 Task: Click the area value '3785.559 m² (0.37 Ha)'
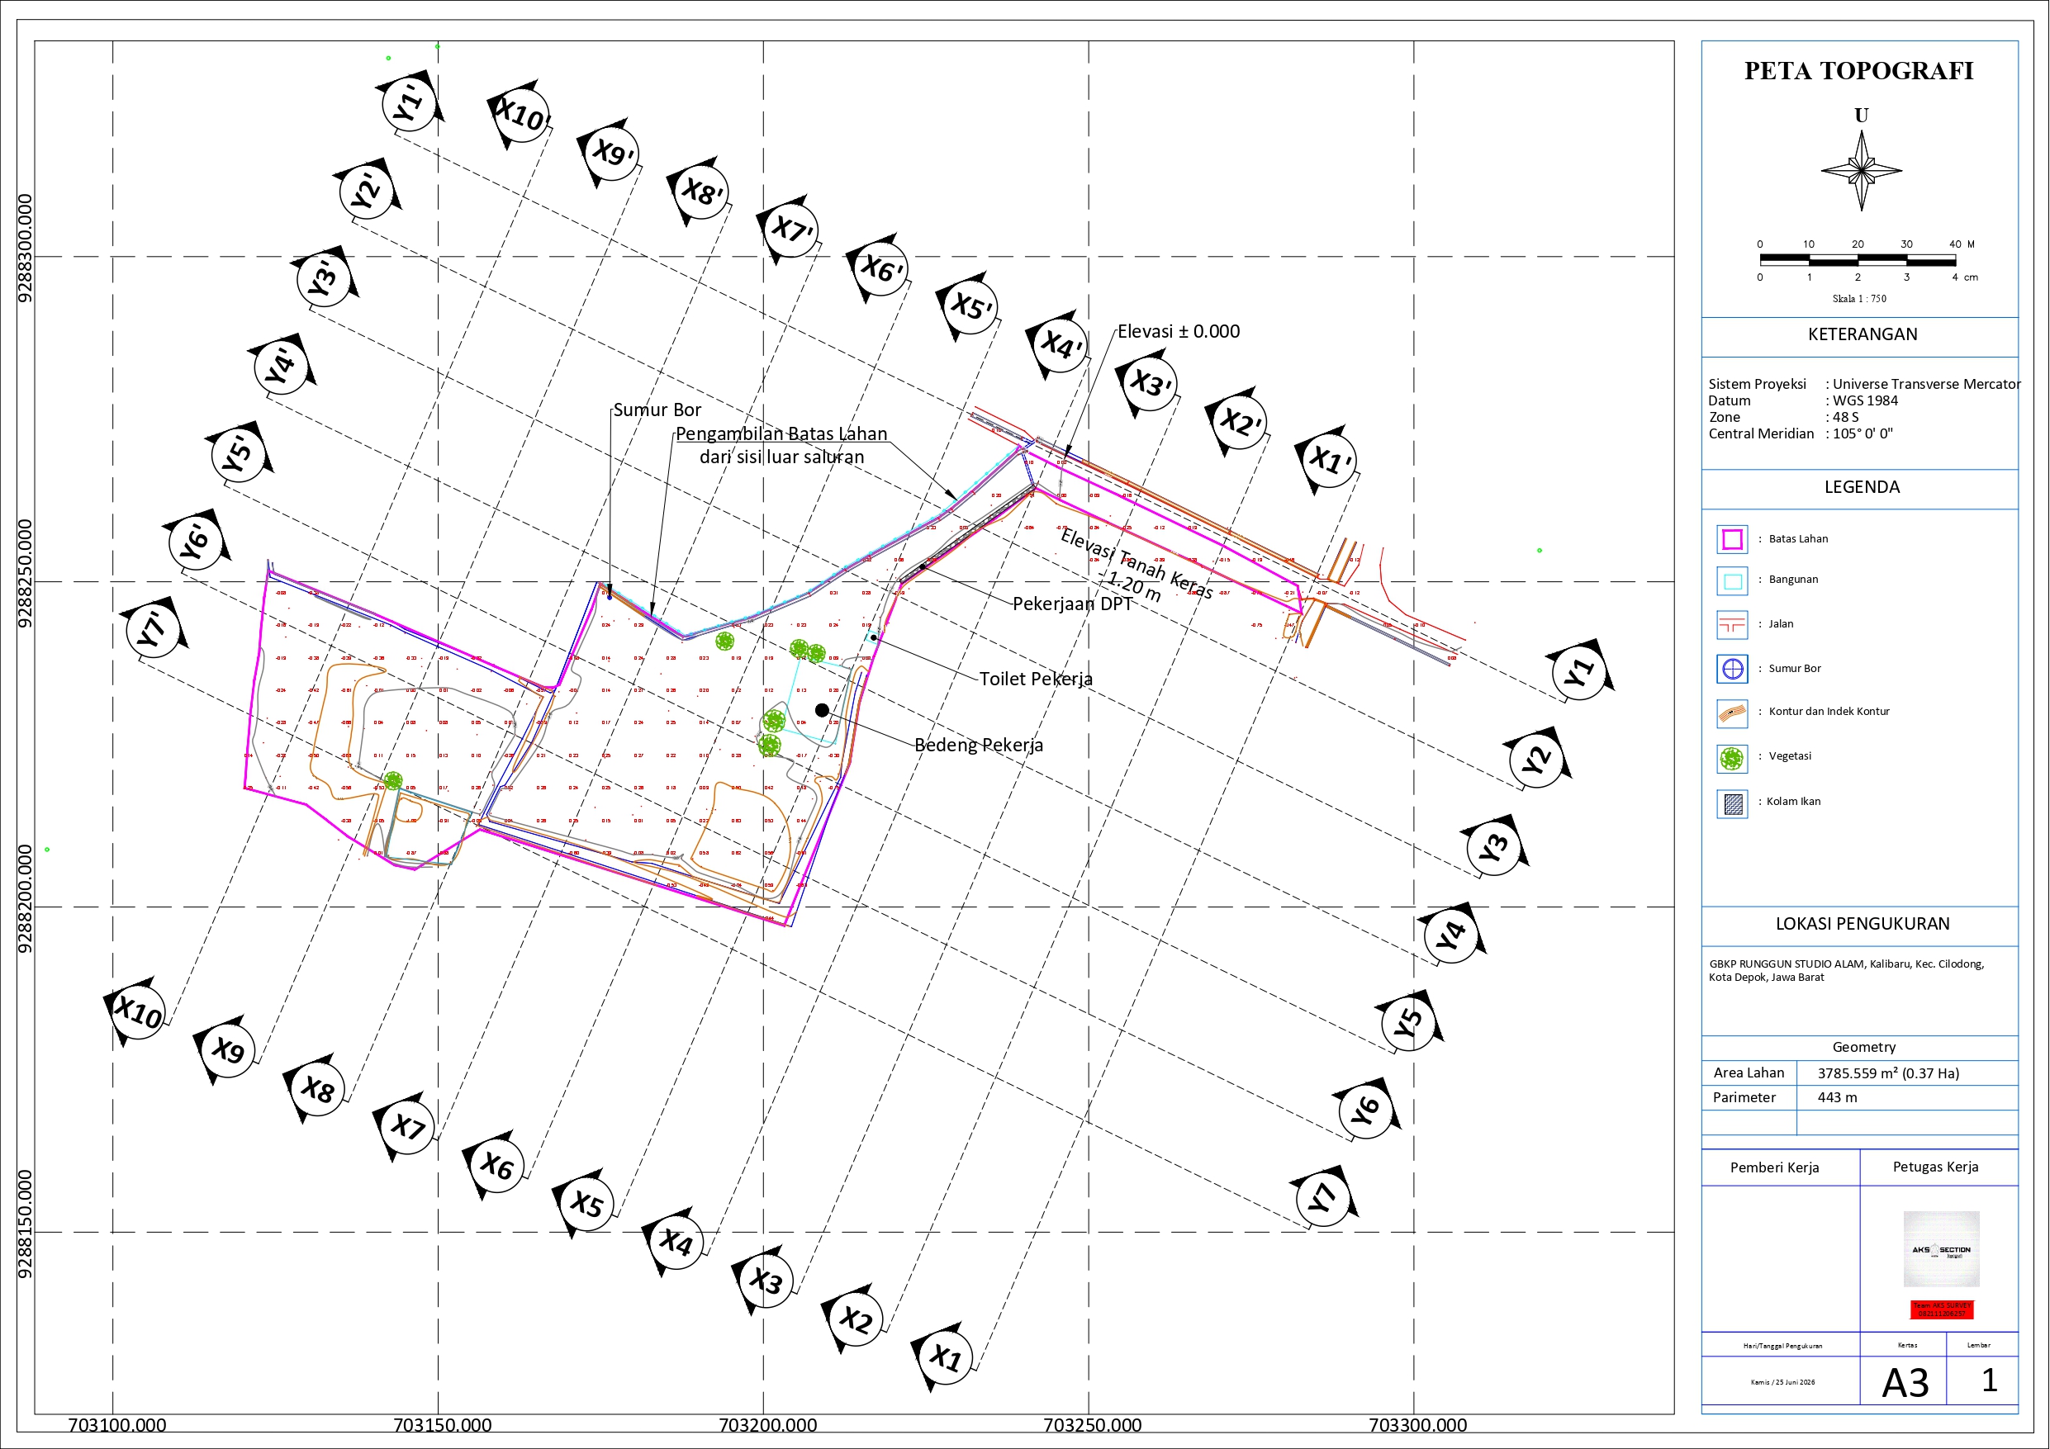1888,1073
